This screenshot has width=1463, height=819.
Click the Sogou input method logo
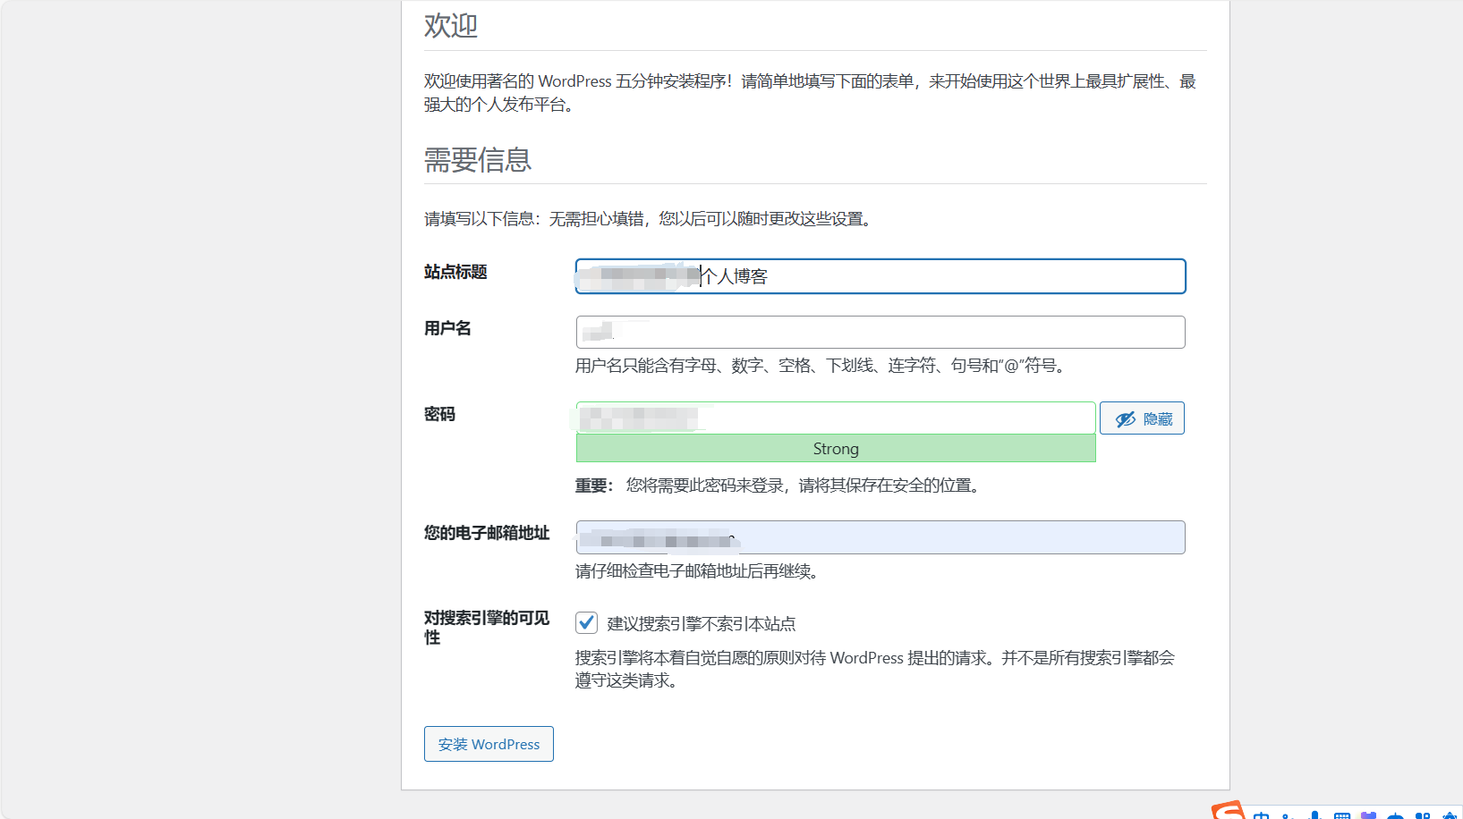tap(1229, 811)
